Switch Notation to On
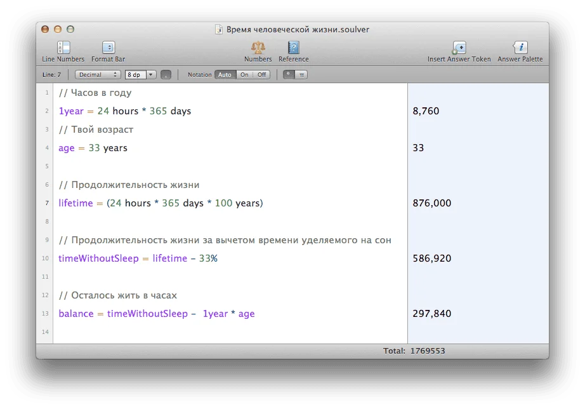 (245, 74)
